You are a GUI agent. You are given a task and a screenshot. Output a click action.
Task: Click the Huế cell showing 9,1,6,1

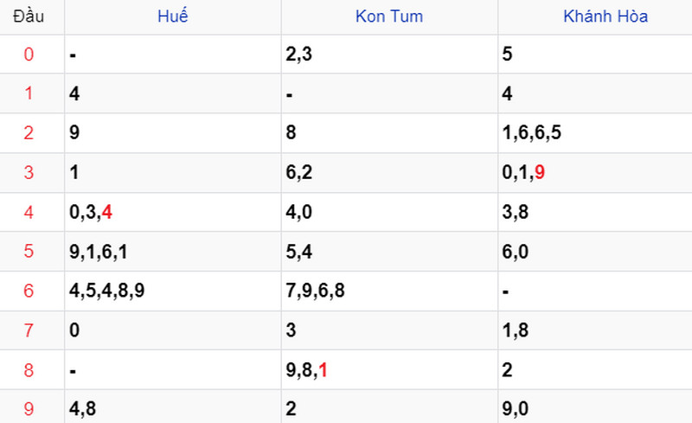coord(173,251)
